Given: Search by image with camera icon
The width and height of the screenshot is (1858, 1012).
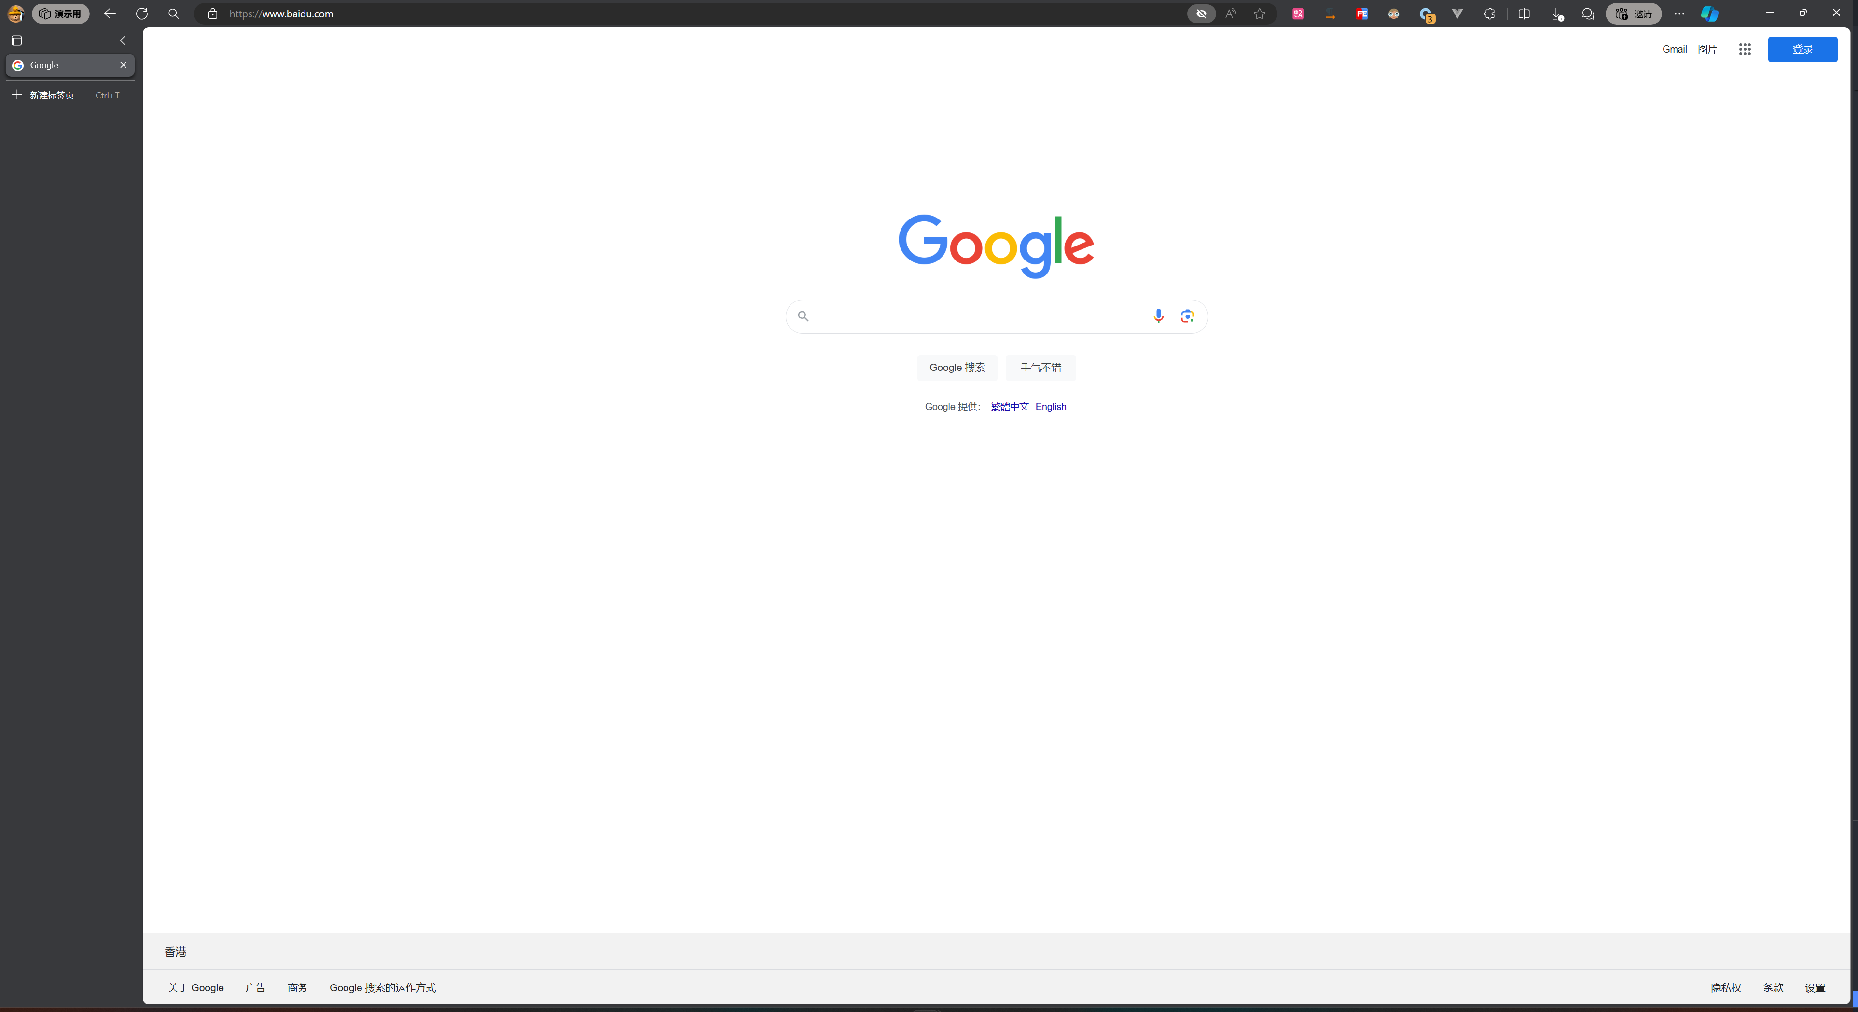Looking at the screenshot, I should tap(1187, 316).
